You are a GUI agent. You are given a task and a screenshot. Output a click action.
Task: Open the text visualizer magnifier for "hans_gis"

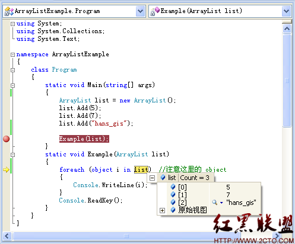214,203
